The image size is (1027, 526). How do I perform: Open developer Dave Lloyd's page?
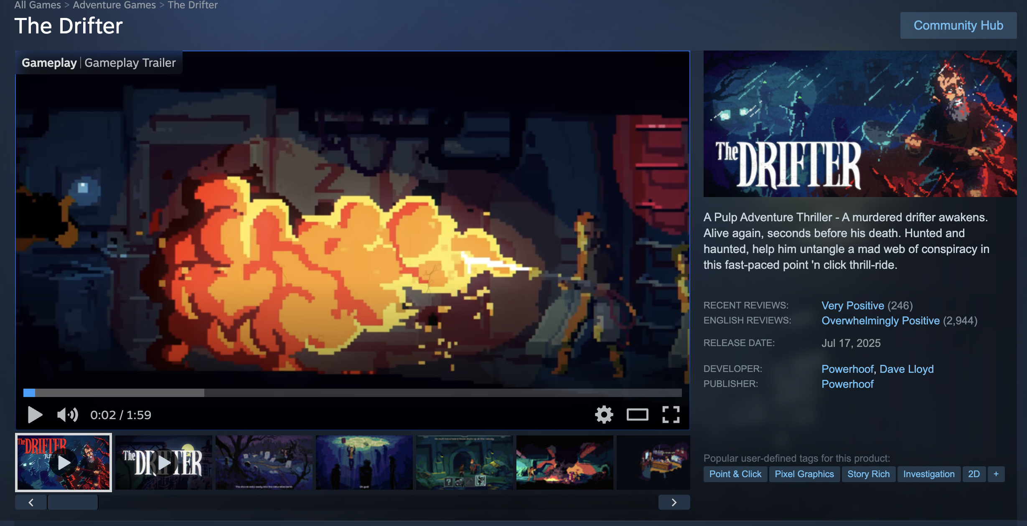(906, 369)
